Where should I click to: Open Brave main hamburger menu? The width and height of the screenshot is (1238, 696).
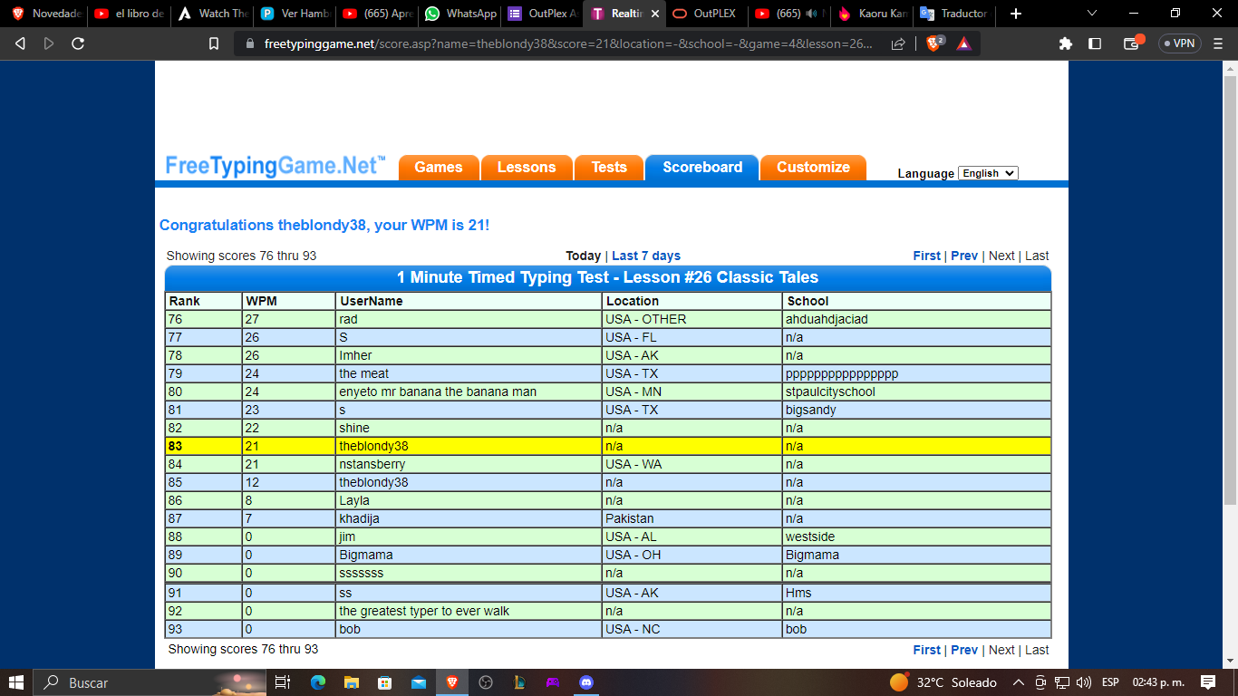1218,43
